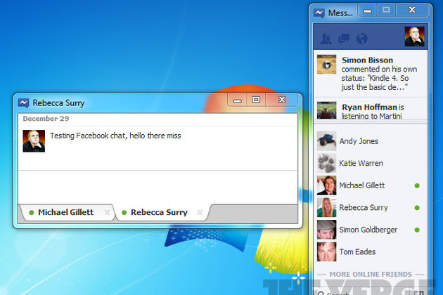This screenshot has width=443, height=295.
Task: Maximize the Rebecca Surry chat window
Action: coord(256,100)
